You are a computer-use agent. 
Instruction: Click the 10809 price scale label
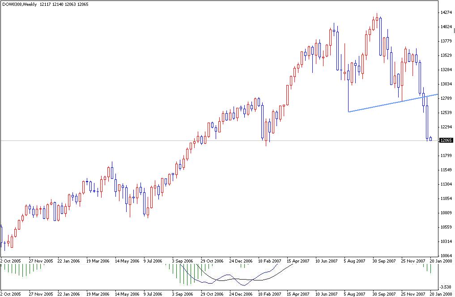coord(446,212)
